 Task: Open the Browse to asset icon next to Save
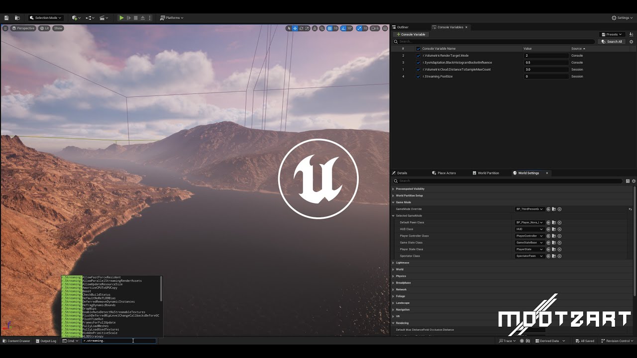(x=17, y=18)
